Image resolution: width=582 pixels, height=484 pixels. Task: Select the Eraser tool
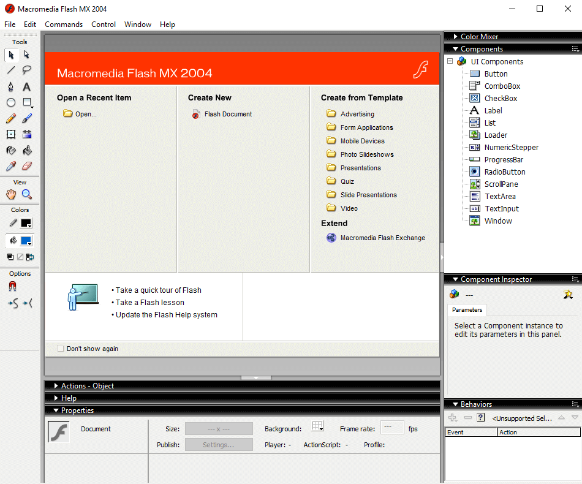tap(27, 166)
